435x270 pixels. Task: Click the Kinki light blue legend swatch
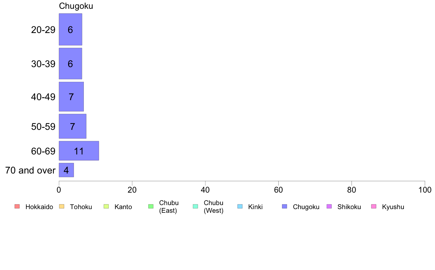(x=240, y=206)
